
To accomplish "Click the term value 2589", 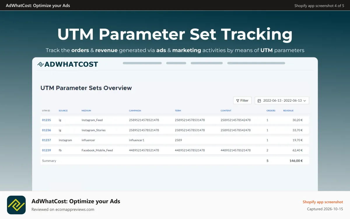I will [178, 140].
